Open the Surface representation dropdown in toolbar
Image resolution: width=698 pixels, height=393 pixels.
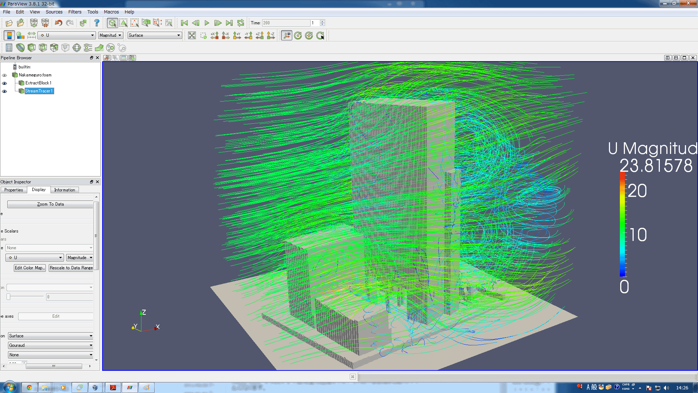click(x=155, y=35)
